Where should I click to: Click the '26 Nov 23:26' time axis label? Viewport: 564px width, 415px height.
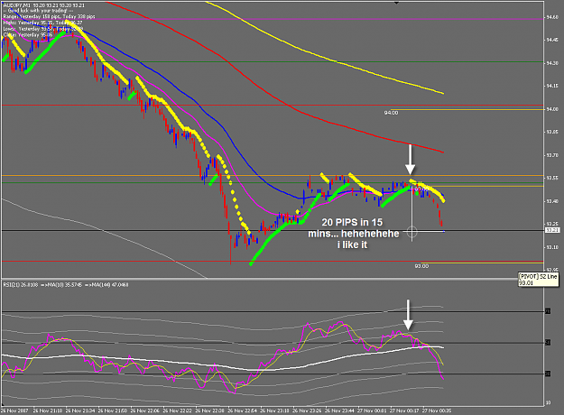[307, 410]
